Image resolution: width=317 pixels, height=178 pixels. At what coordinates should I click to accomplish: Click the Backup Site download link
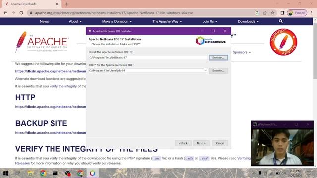click(51, 133)
